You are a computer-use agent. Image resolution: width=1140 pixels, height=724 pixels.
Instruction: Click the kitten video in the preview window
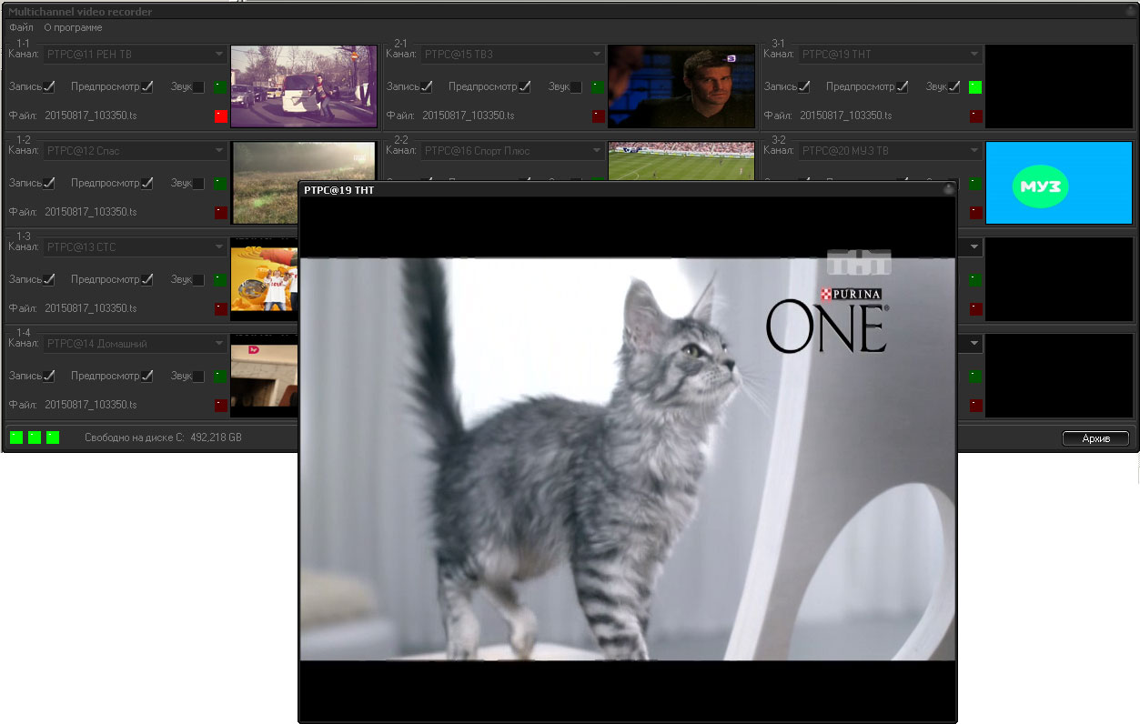click(x=628, y=459)
